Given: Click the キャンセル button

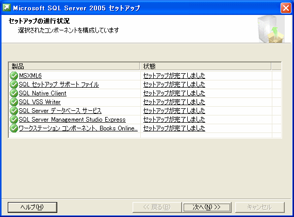Looking at the screenshot, I should [x=259, y=207].
